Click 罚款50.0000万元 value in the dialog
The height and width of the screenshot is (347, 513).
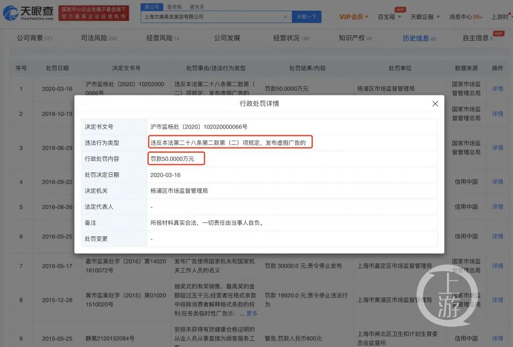pyautogui.click(x=172, y=159)
